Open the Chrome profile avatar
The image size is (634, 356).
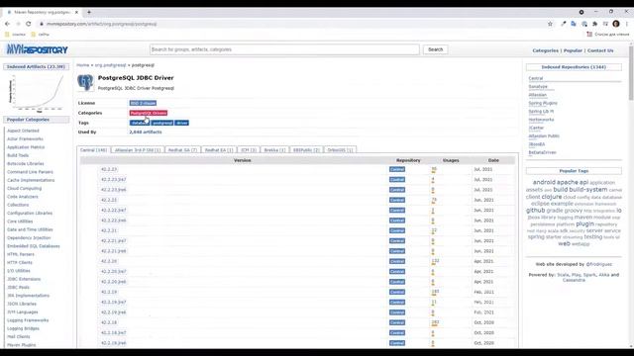tap(616, 24)
